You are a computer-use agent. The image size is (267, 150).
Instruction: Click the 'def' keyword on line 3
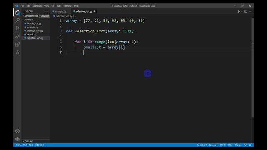[x=69, y=31]
